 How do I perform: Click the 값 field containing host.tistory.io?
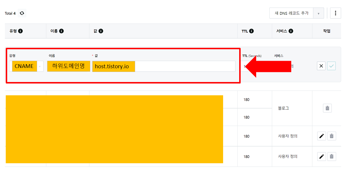(164, 66)
